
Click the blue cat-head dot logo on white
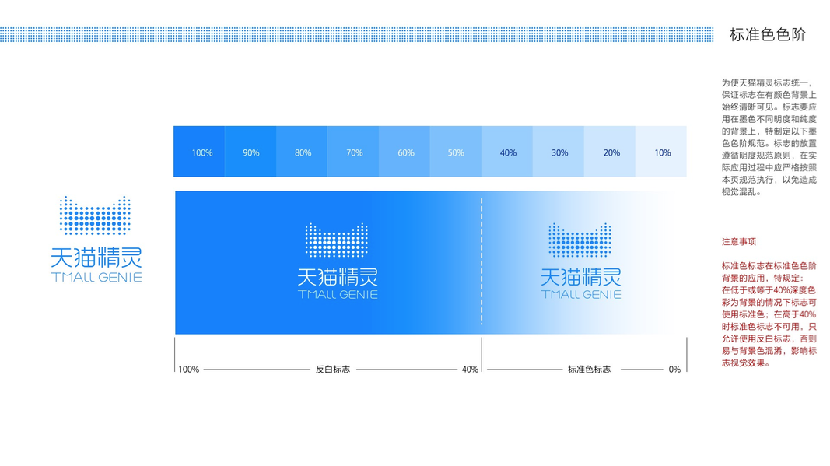click(95, 215)
